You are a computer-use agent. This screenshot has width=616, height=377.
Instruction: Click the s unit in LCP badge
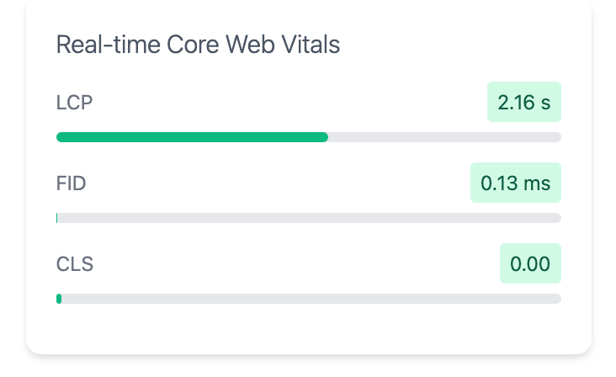pos(545,103)
